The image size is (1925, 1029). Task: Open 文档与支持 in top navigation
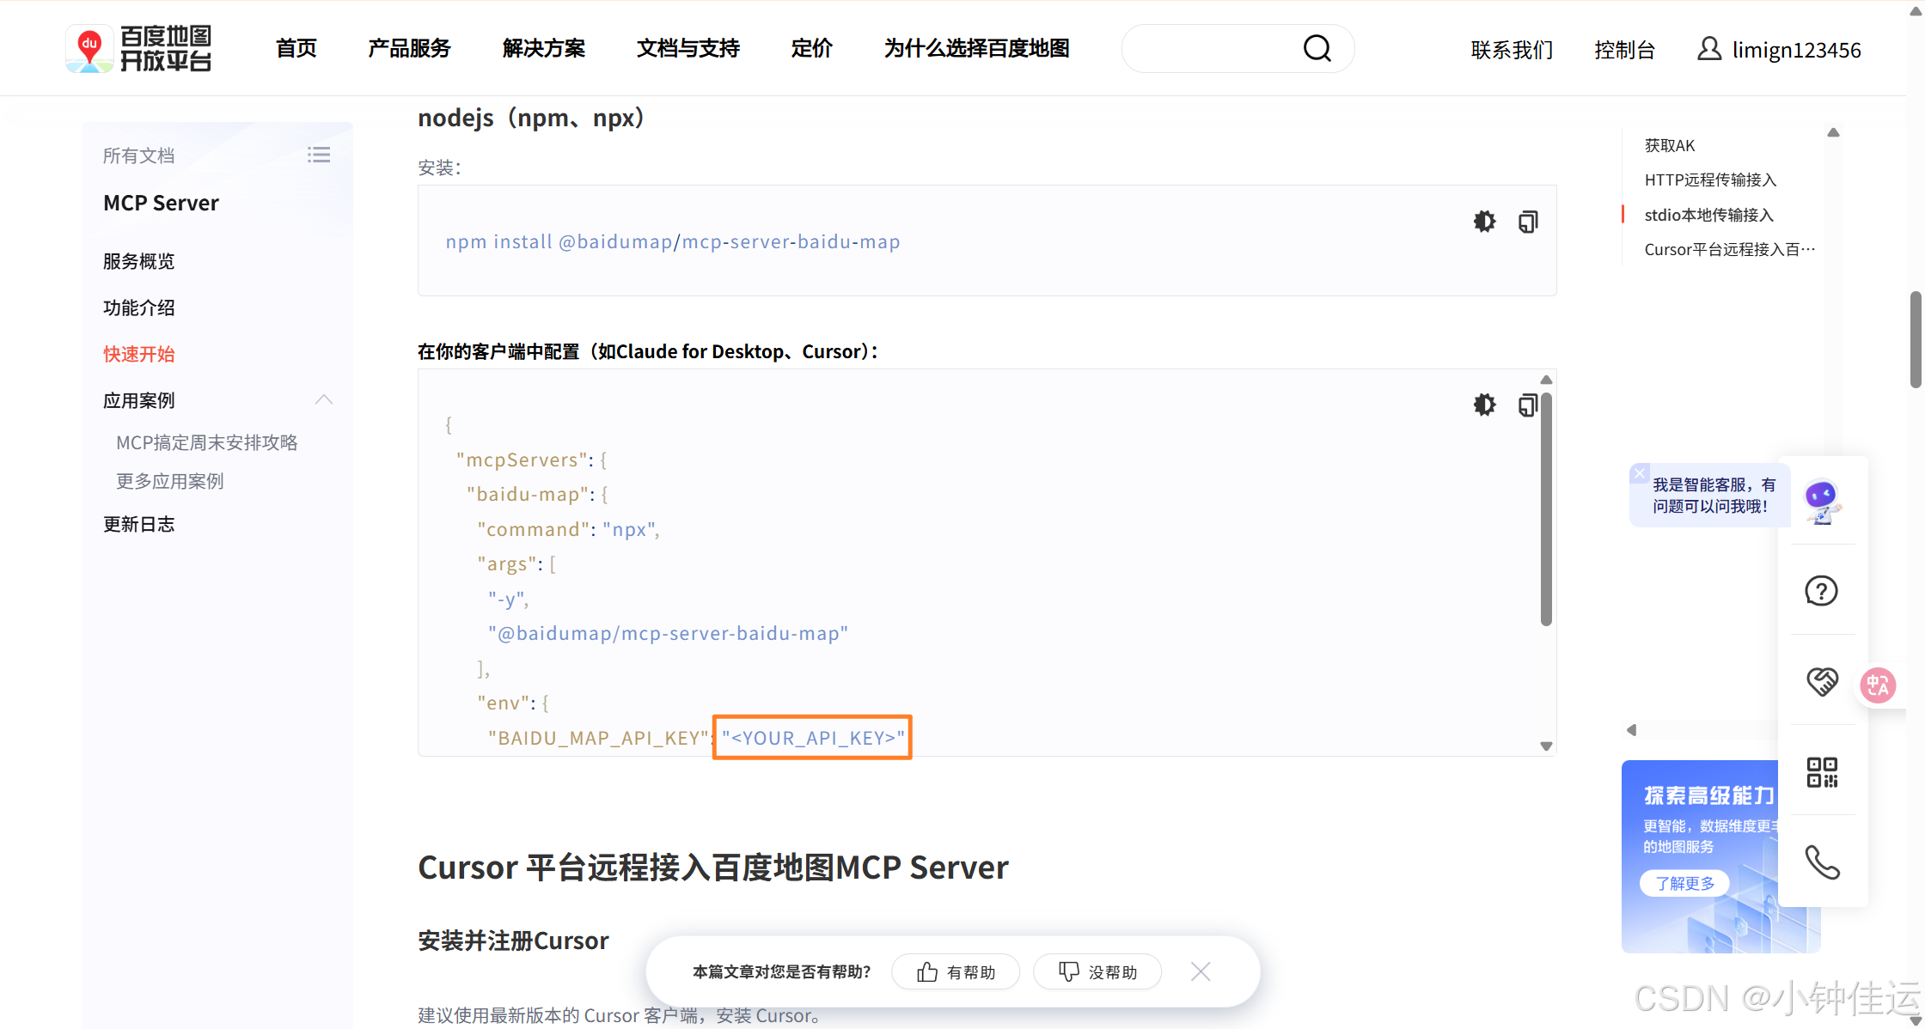[687, 49]
